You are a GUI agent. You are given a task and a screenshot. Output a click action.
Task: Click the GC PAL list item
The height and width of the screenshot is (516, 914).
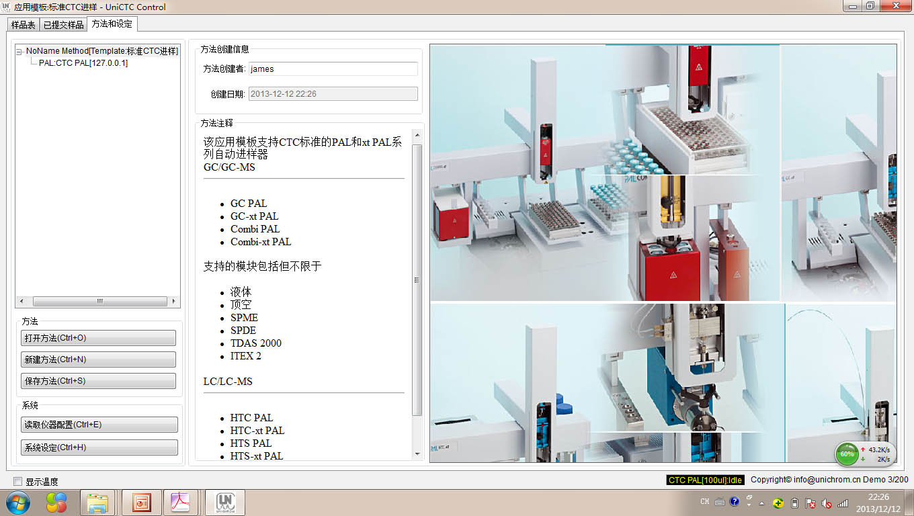(x=249, y=203)
